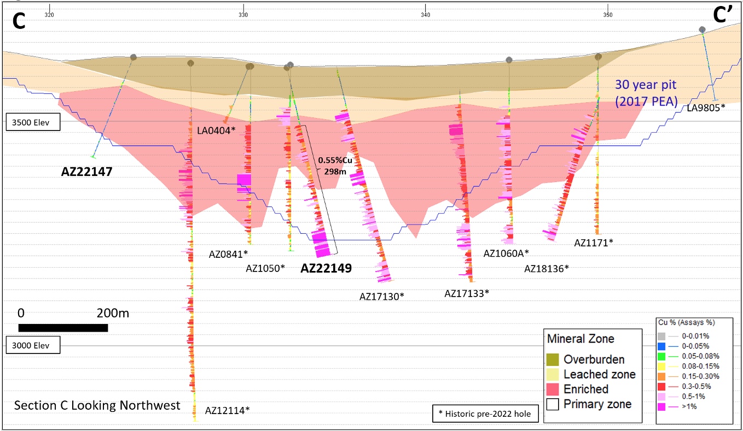This screenshot has height=431, width=743.
Task: Click the collar marker of hole LA9805
Action: [703, 29]
